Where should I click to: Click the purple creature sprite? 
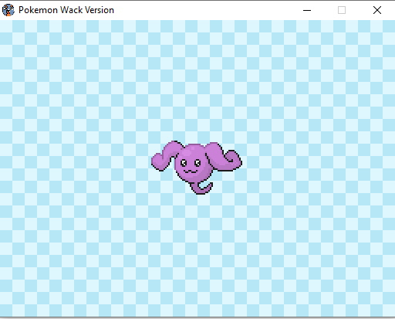(197, 168)
